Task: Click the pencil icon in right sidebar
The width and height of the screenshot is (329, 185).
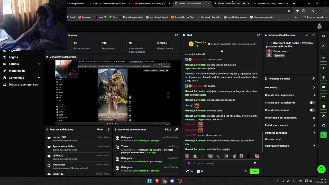Action: click(x=323, y=46)
